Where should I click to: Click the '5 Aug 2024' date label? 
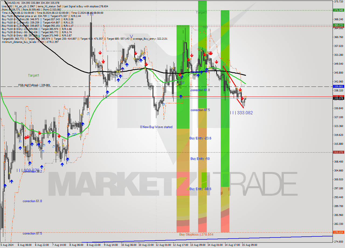(7, 245)
